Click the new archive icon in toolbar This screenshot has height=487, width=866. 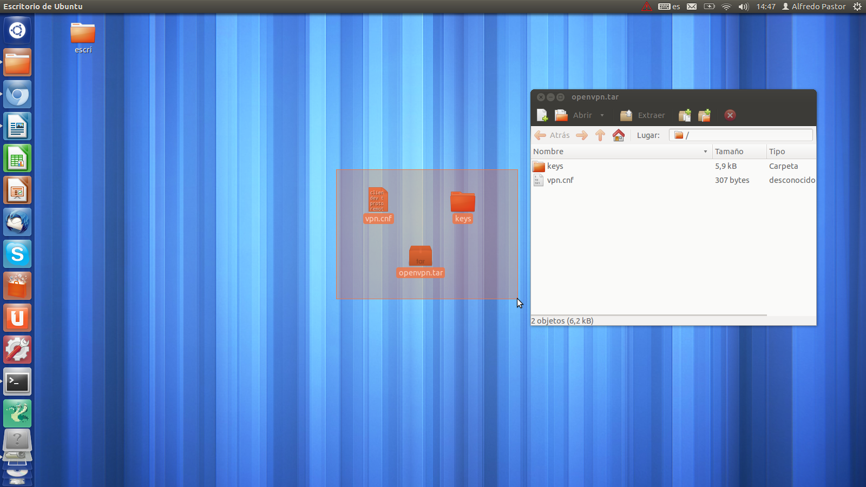click(542, 115)
